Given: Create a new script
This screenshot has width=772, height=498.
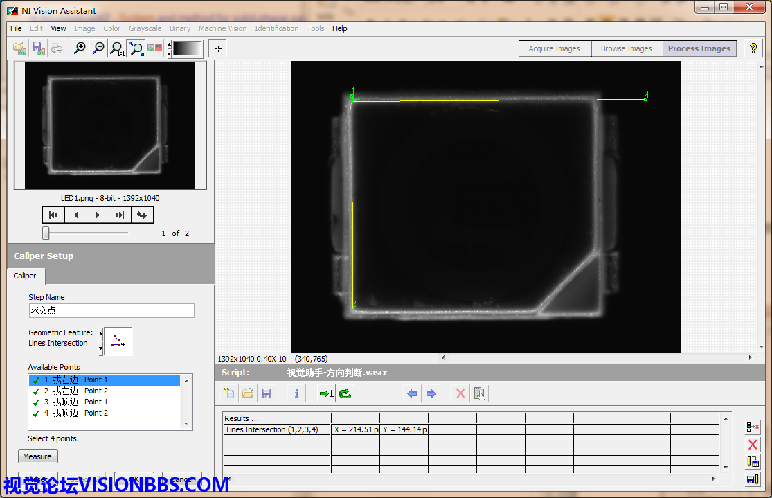Looking at the screenshot, I should coord(229,393).
